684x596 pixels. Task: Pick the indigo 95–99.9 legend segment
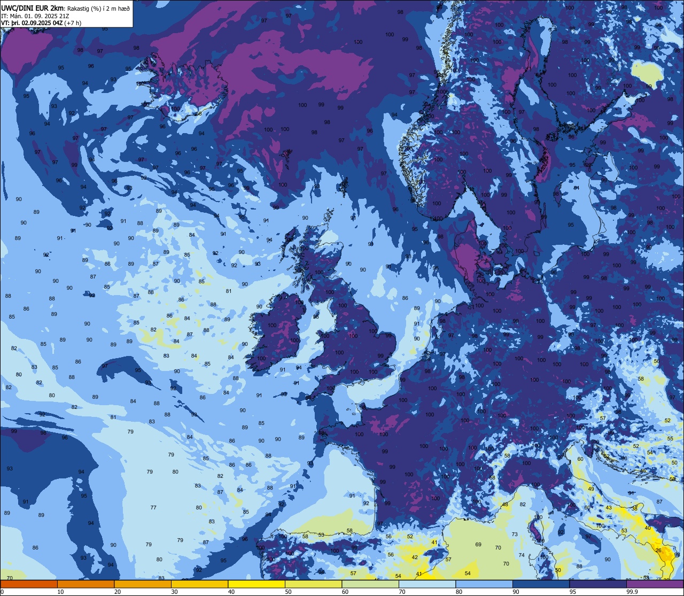(x=598, y=584)
